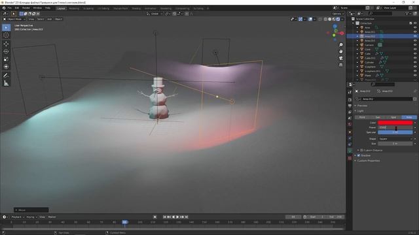Set light type to Point
419x235 pixels.
362,117
